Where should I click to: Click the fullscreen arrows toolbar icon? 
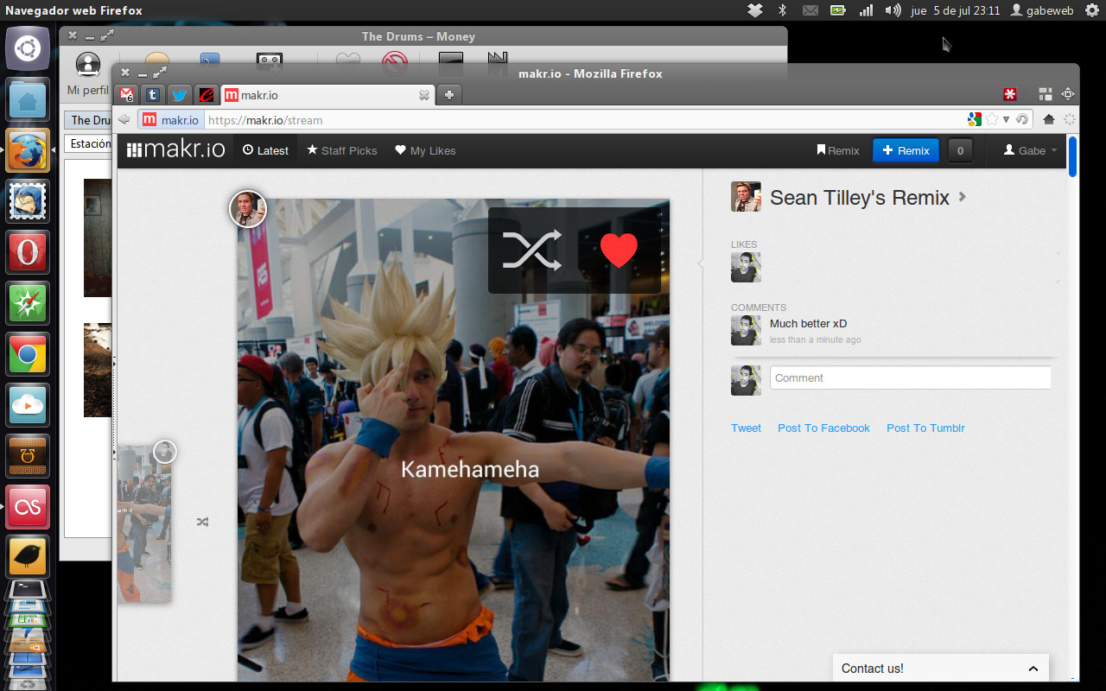pos(1068,94)
